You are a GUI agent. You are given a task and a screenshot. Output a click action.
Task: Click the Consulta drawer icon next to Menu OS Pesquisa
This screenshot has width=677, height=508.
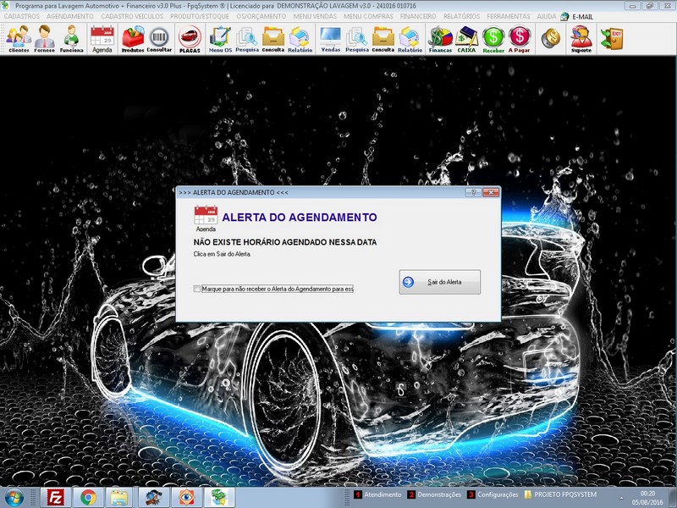click(x=273, y=39)
